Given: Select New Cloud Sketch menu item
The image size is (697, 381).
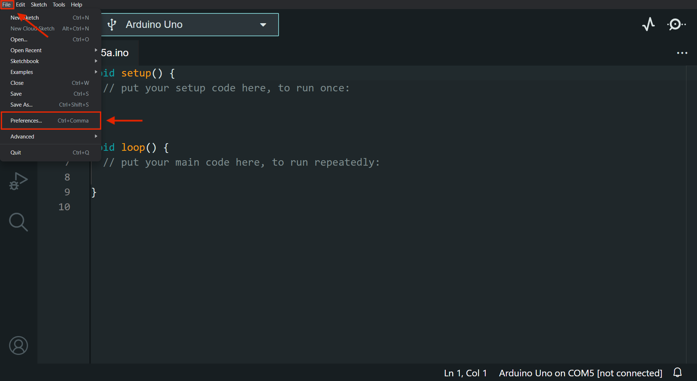Looking at the screenshot, I should pyautogui.click(x=32, y=28).
